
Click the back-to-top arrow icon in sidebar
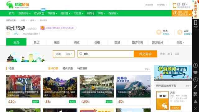[196, 101]
